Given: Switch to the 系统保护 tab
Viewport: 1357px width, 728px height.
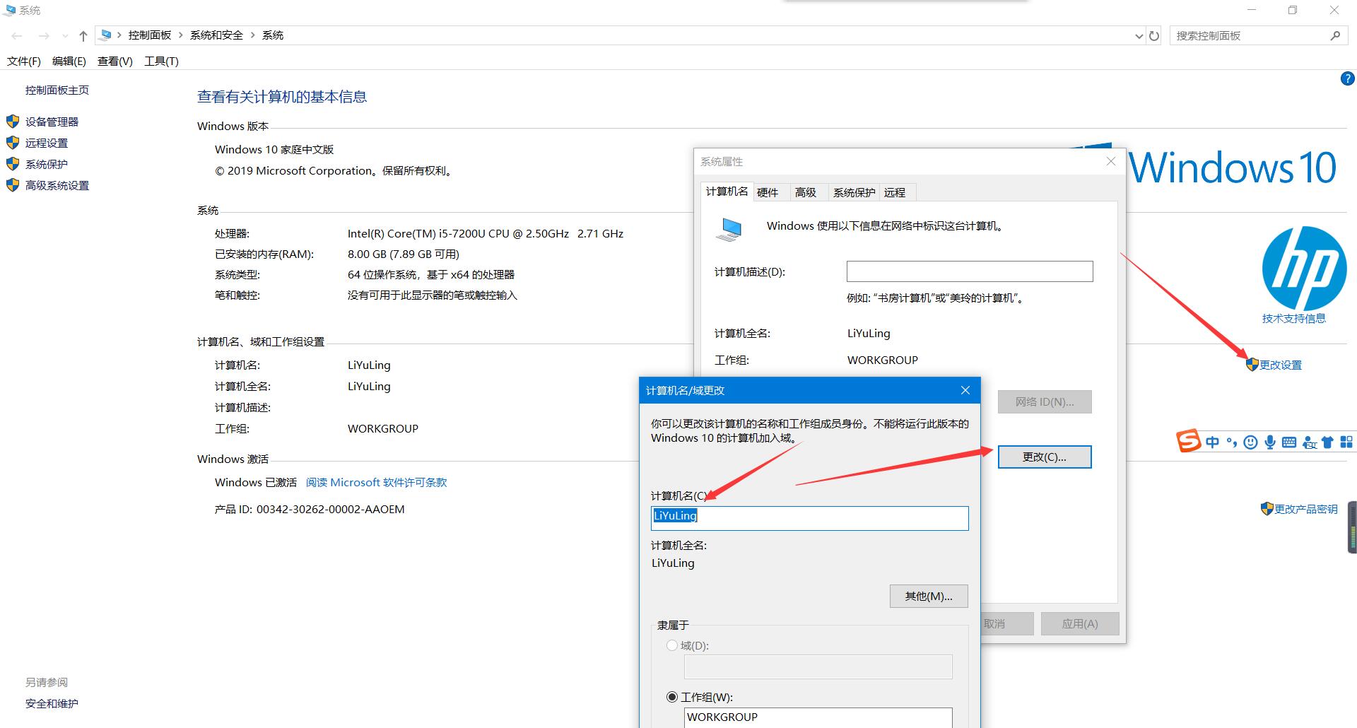Looking at the screenshot, I should 854,192.
